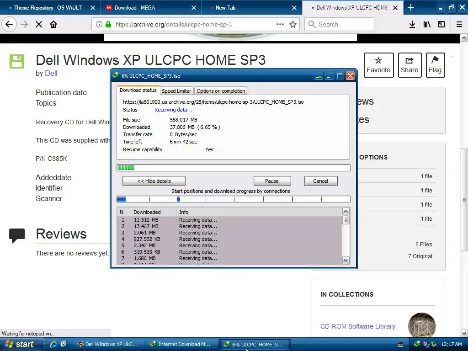
Task: Open CD-ROM Software Library collection link
Action: (358, 326)
